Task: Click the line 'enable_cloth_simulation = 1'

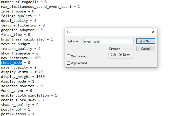Action: [29, 95]
